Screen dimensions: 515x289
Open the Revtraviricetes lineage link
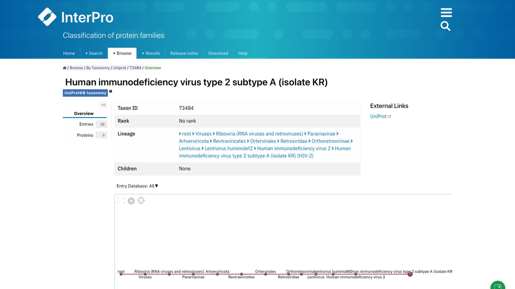[229, 141]
